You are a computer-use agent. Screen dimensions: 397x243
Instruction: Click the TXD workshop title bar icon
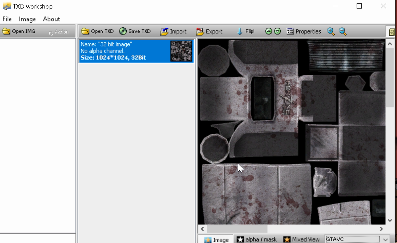[7, 6]
